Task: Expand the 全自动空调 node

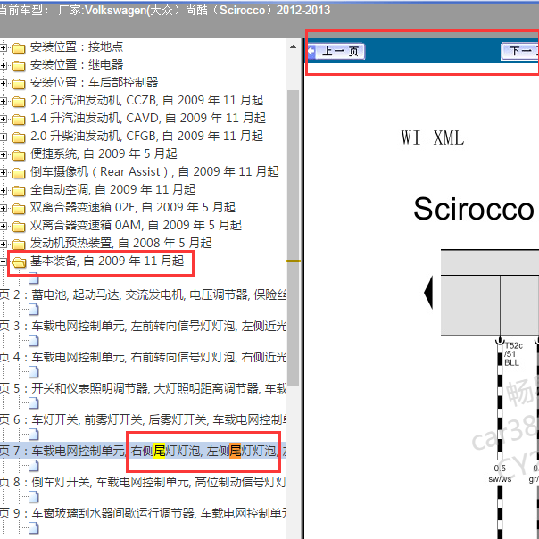Action: (3, 190)
